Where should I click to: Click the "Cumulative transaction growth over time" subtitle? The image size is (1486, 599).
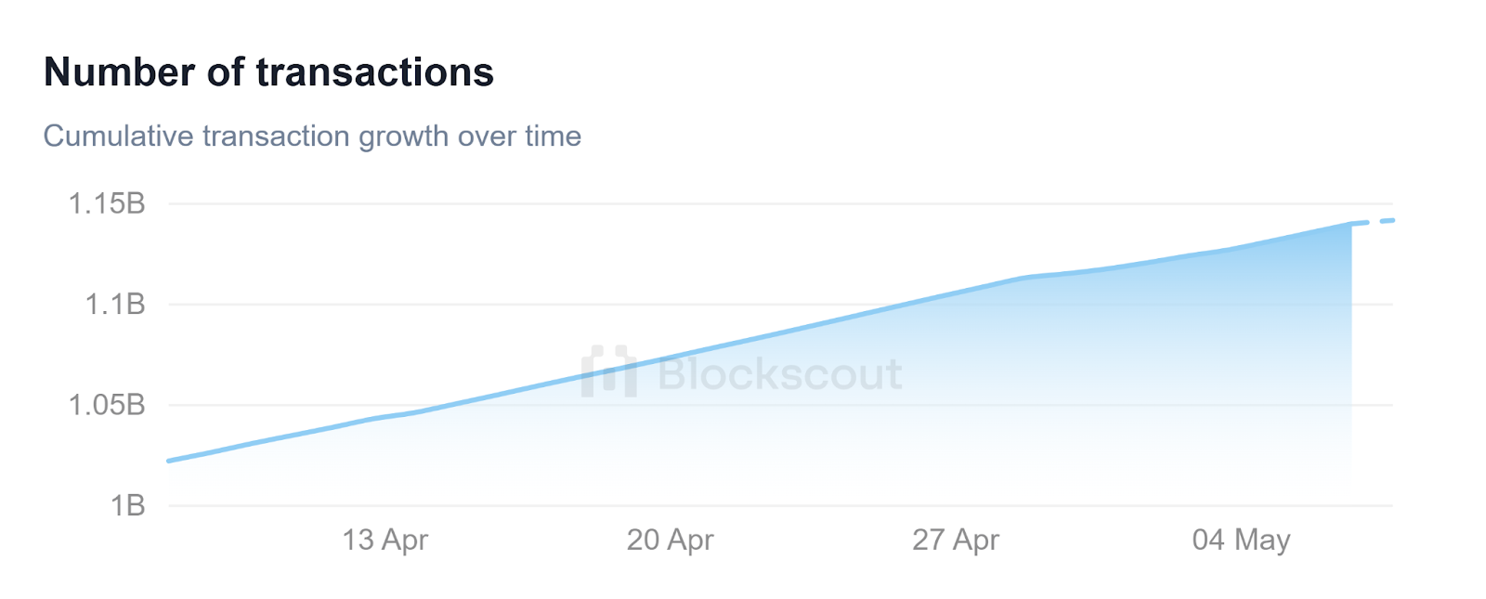click(x=312, y=137)
